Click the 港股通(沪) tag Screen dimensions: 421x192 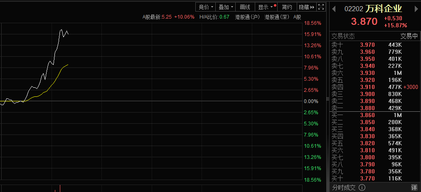[247, 17]
